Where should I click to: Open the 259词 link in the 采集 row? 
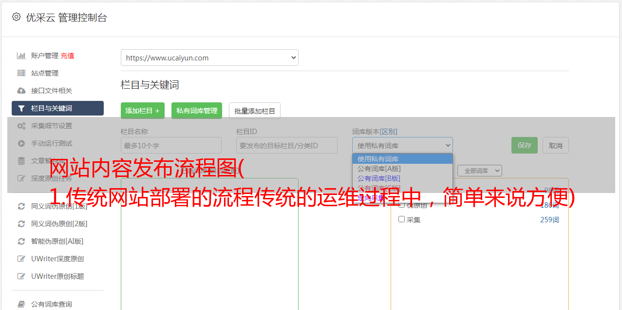pyautogui.click(x=549, y=220)
